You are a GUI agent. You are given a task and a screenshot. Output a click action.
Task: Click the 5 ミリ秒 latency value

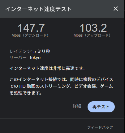(42, 51)
